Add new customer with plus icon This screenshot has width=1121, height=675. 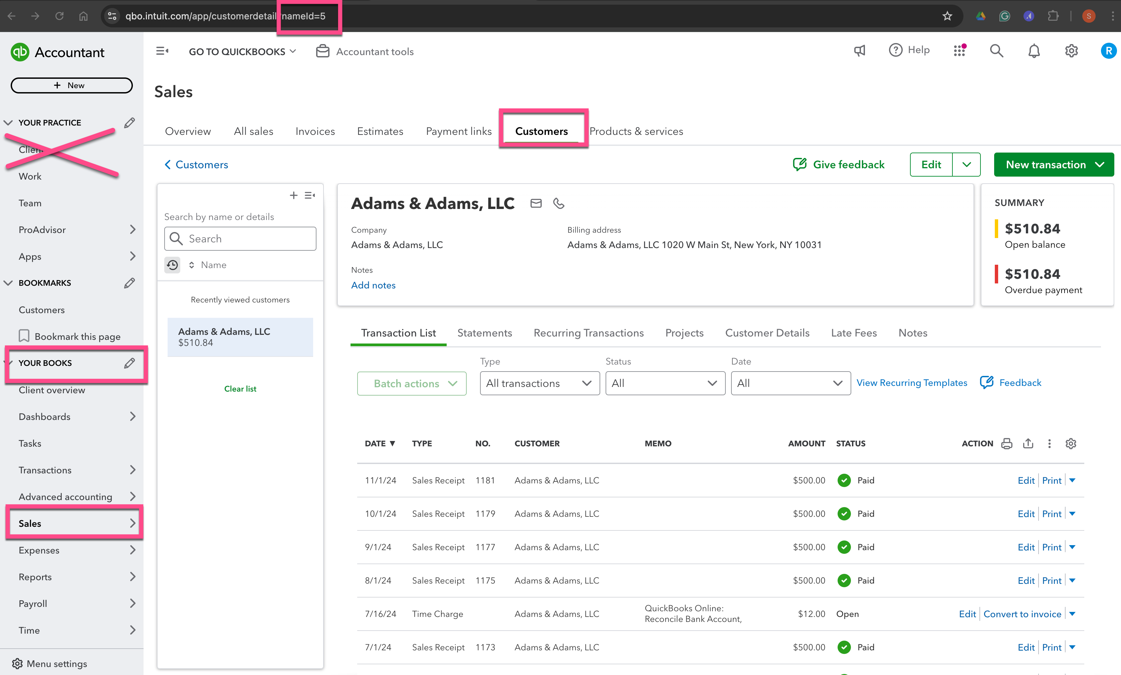(x=294, y=195)
